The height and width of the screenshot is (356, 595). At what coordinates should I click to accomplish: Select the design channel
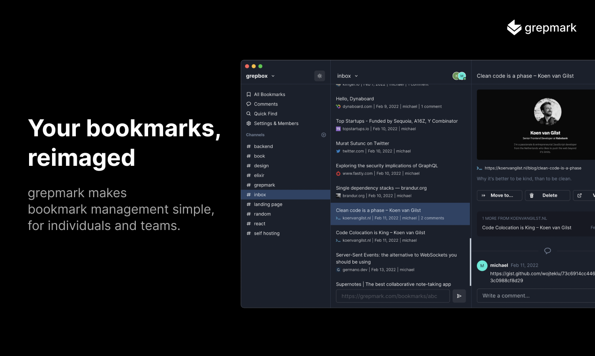pyautogui.click(x=286, y=166)
